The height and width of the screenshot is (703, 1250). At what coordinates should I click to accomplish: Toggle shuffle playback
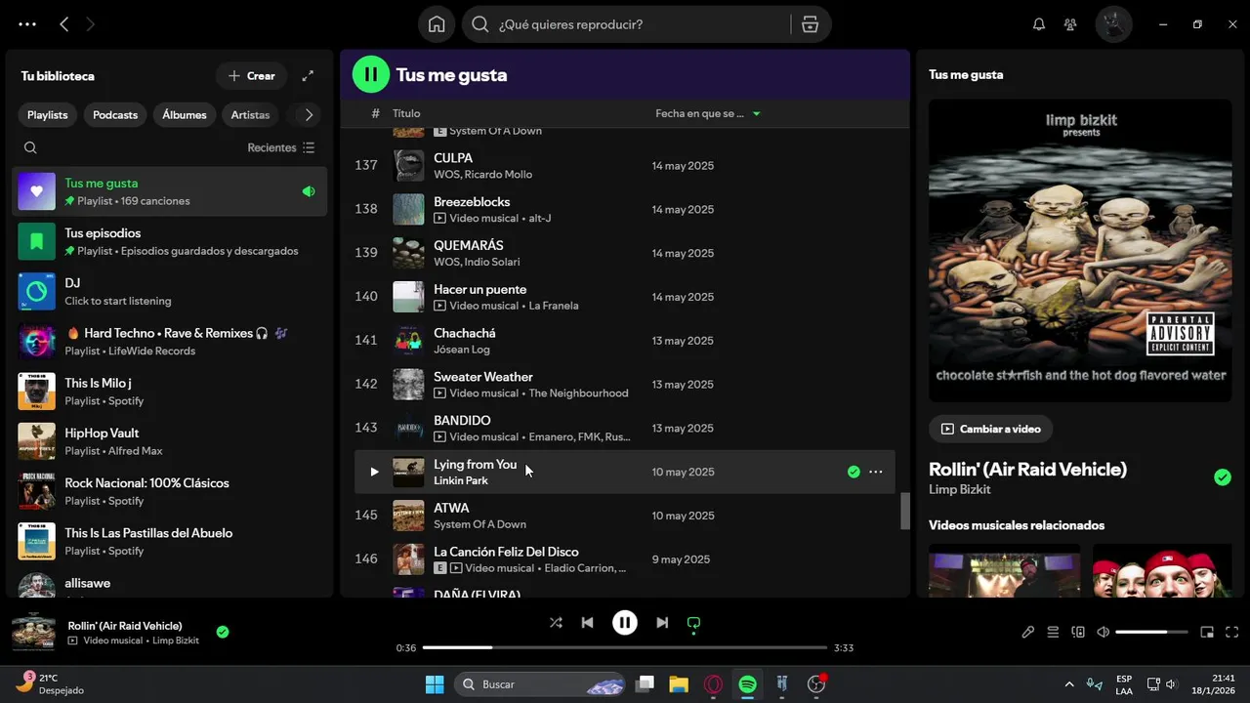tap(556, 622)
